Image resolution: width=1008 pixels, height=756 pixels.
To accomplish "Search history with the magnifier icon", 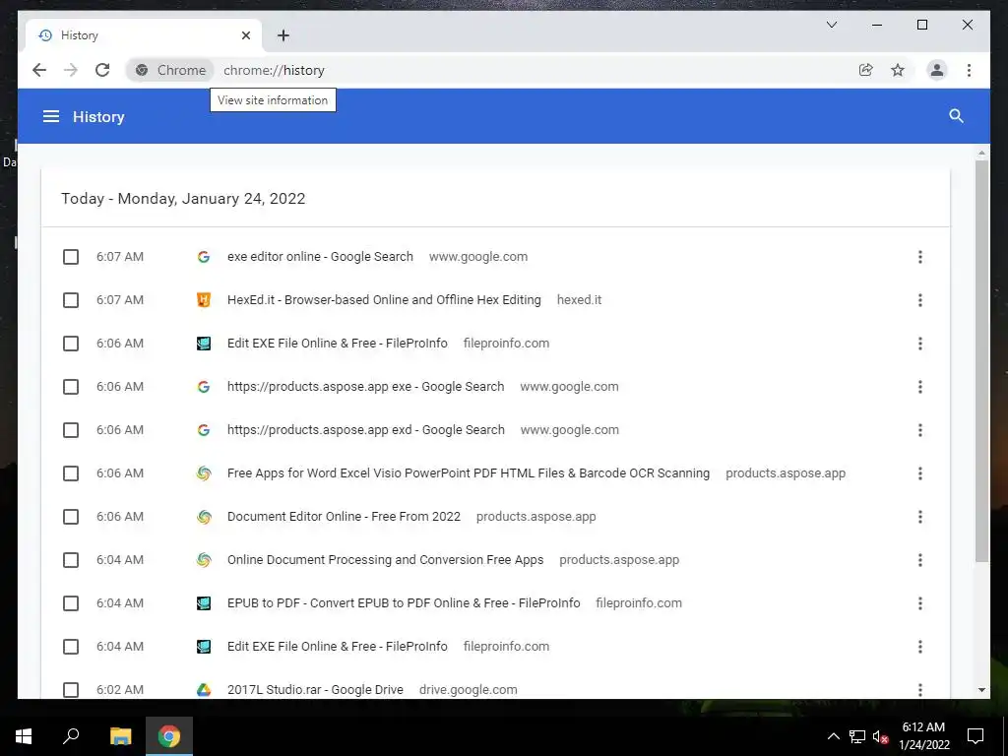I will coord(956,116).
